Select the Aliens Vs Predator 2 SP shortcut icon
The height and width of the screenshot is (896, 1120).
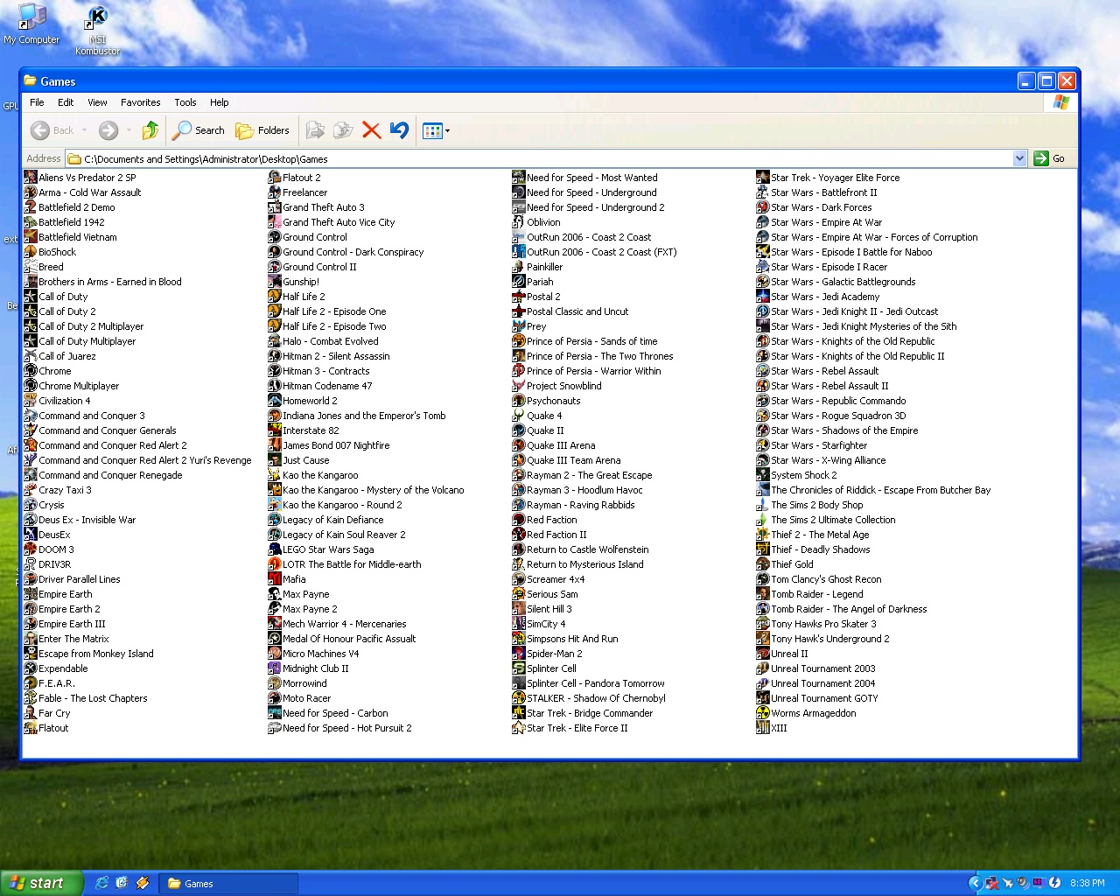point(31,178)
